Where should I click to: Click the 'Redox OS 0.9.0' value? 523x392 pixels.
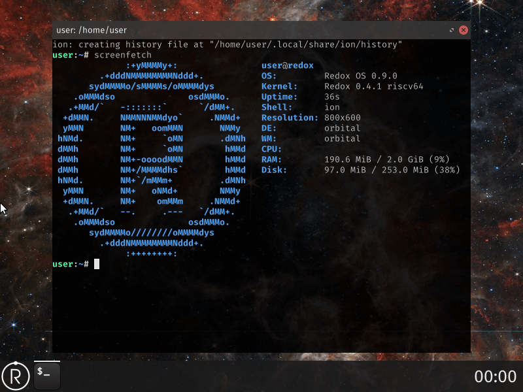click(361, 76)
